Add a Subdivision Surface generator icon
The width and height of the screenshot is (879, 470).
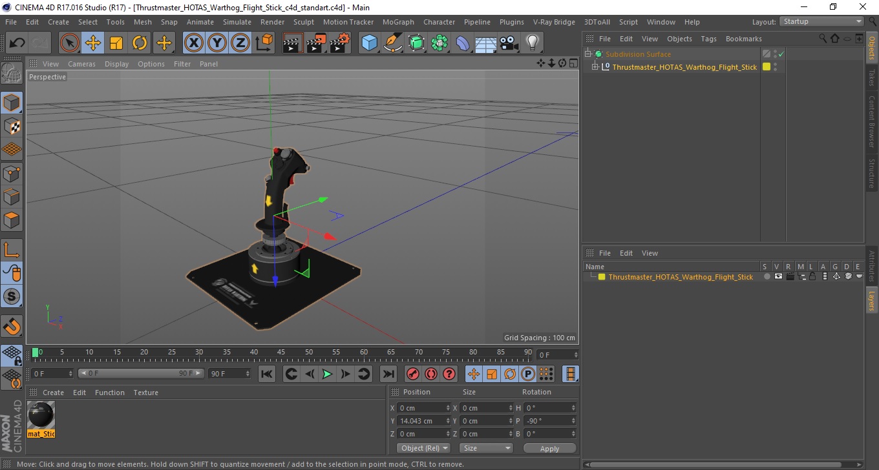point(416,43)
